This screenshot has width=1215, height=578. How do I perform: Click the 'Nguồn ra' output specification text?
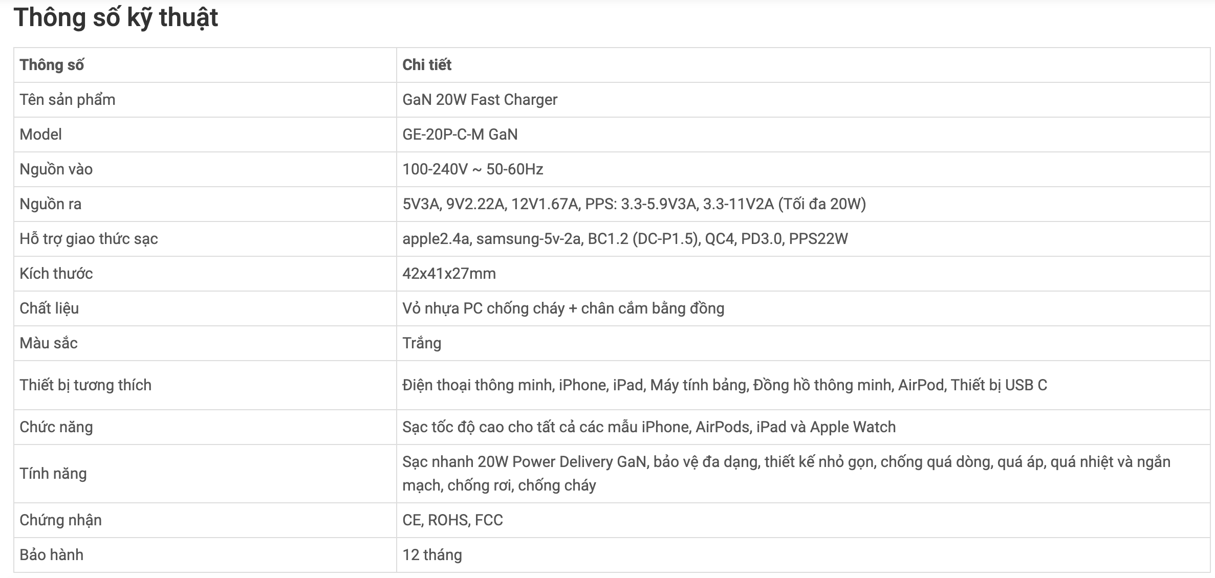click(x=634, y=204)
